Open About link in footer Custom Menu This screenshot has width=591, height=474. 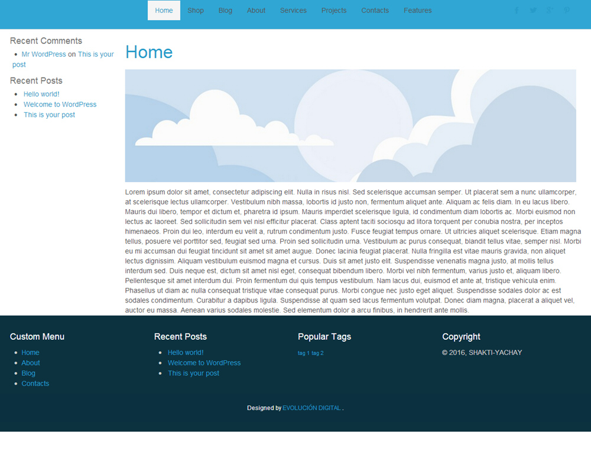tap(31, 363)
